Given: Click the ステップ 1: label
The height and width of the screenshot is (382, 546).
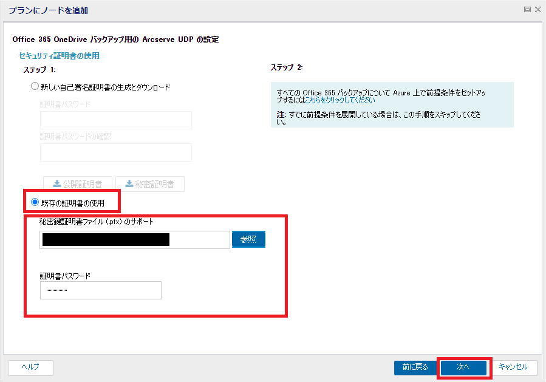Looking at the screenshot, I should [39, 70].
